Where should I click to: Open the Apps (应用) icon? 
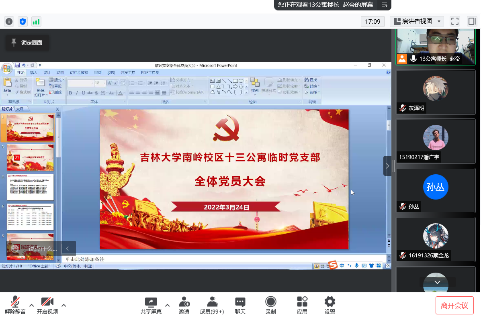click(x=302, y=305)
